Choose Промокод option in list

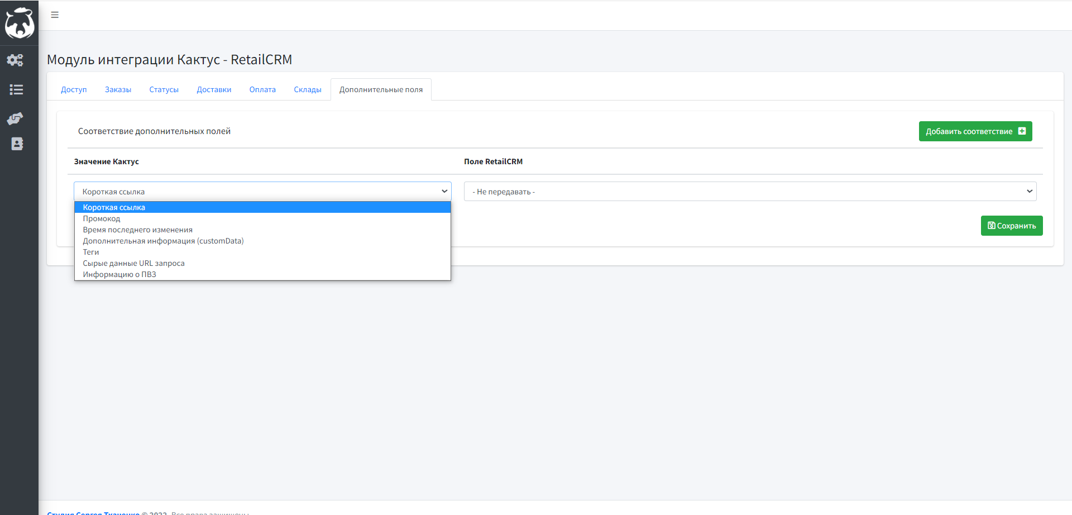262,218
